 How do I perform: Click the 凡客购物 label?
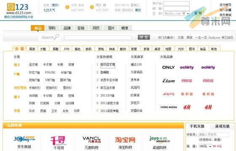[x=91, y=148]
